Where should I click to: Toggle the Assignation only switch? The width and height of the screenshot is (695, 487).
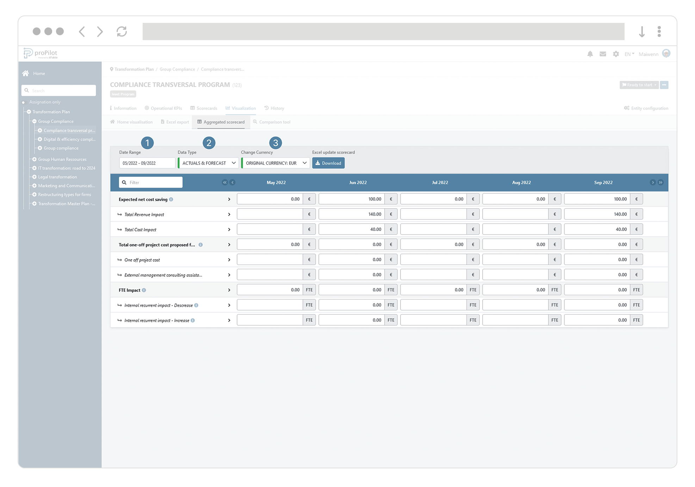(24, 102)
